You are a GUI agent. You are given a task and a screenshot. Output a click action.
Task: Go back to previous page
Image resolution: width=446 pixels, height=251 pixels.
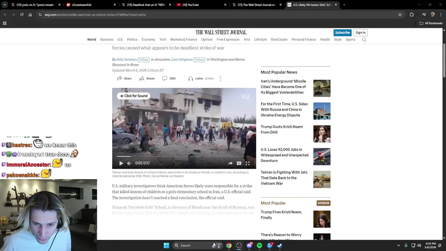[5, 15]
